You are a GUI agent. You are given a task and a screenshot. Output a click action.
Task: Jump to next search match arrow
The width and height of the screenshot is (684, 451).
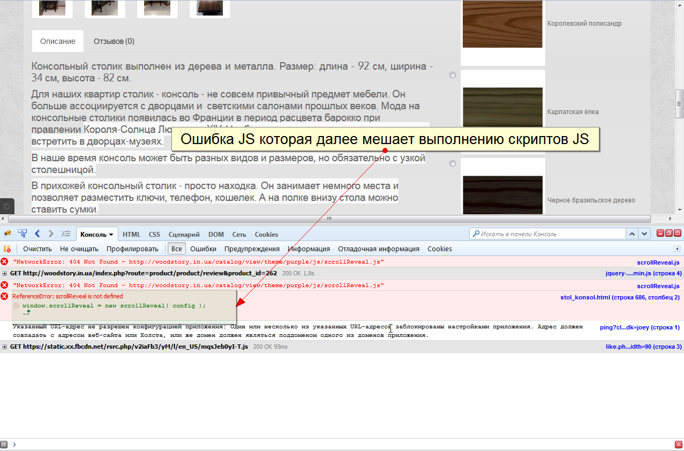645,234
